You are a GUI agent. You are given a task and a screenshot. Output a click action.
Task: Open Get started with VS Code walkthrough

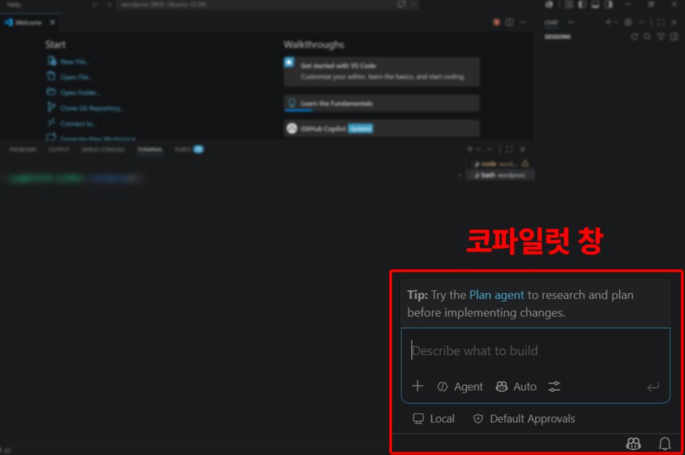pyautogui.click(x=382, y=71)
